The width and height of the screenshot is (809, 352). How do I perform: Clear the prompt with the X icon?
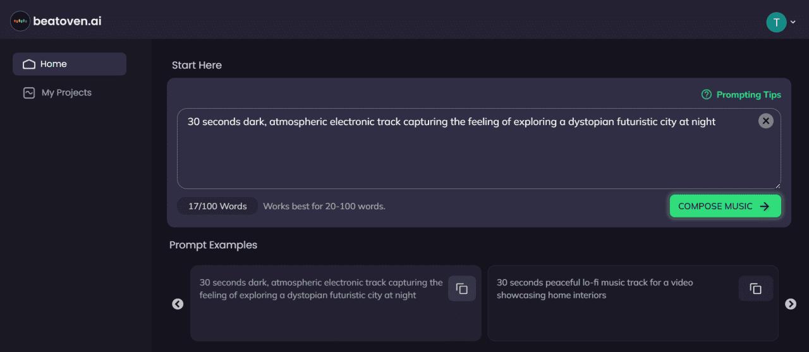pos(765,121)
